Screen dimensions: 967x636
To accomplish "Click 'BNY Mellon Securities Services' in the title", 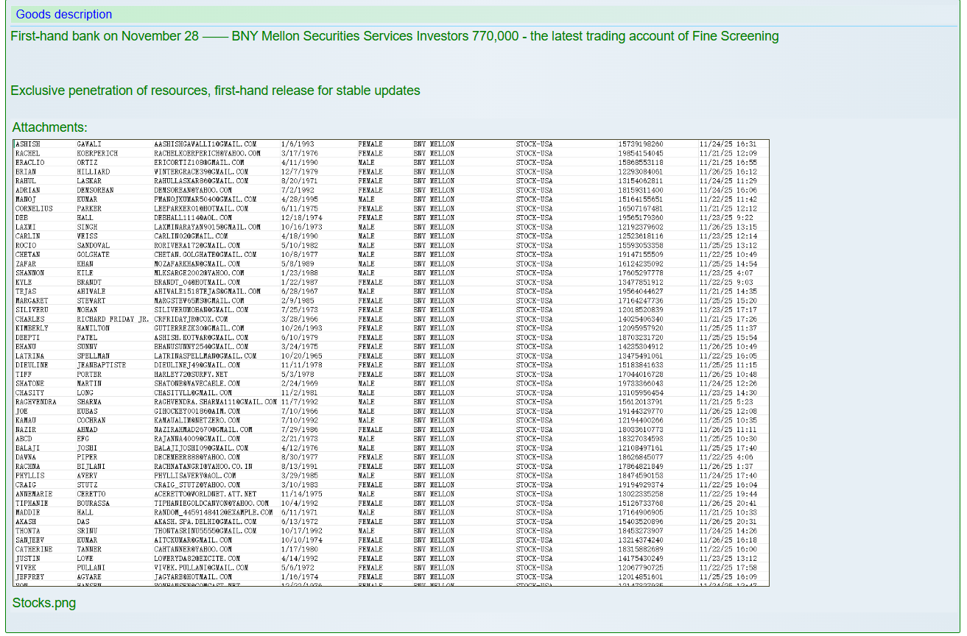I will [312, 36].
